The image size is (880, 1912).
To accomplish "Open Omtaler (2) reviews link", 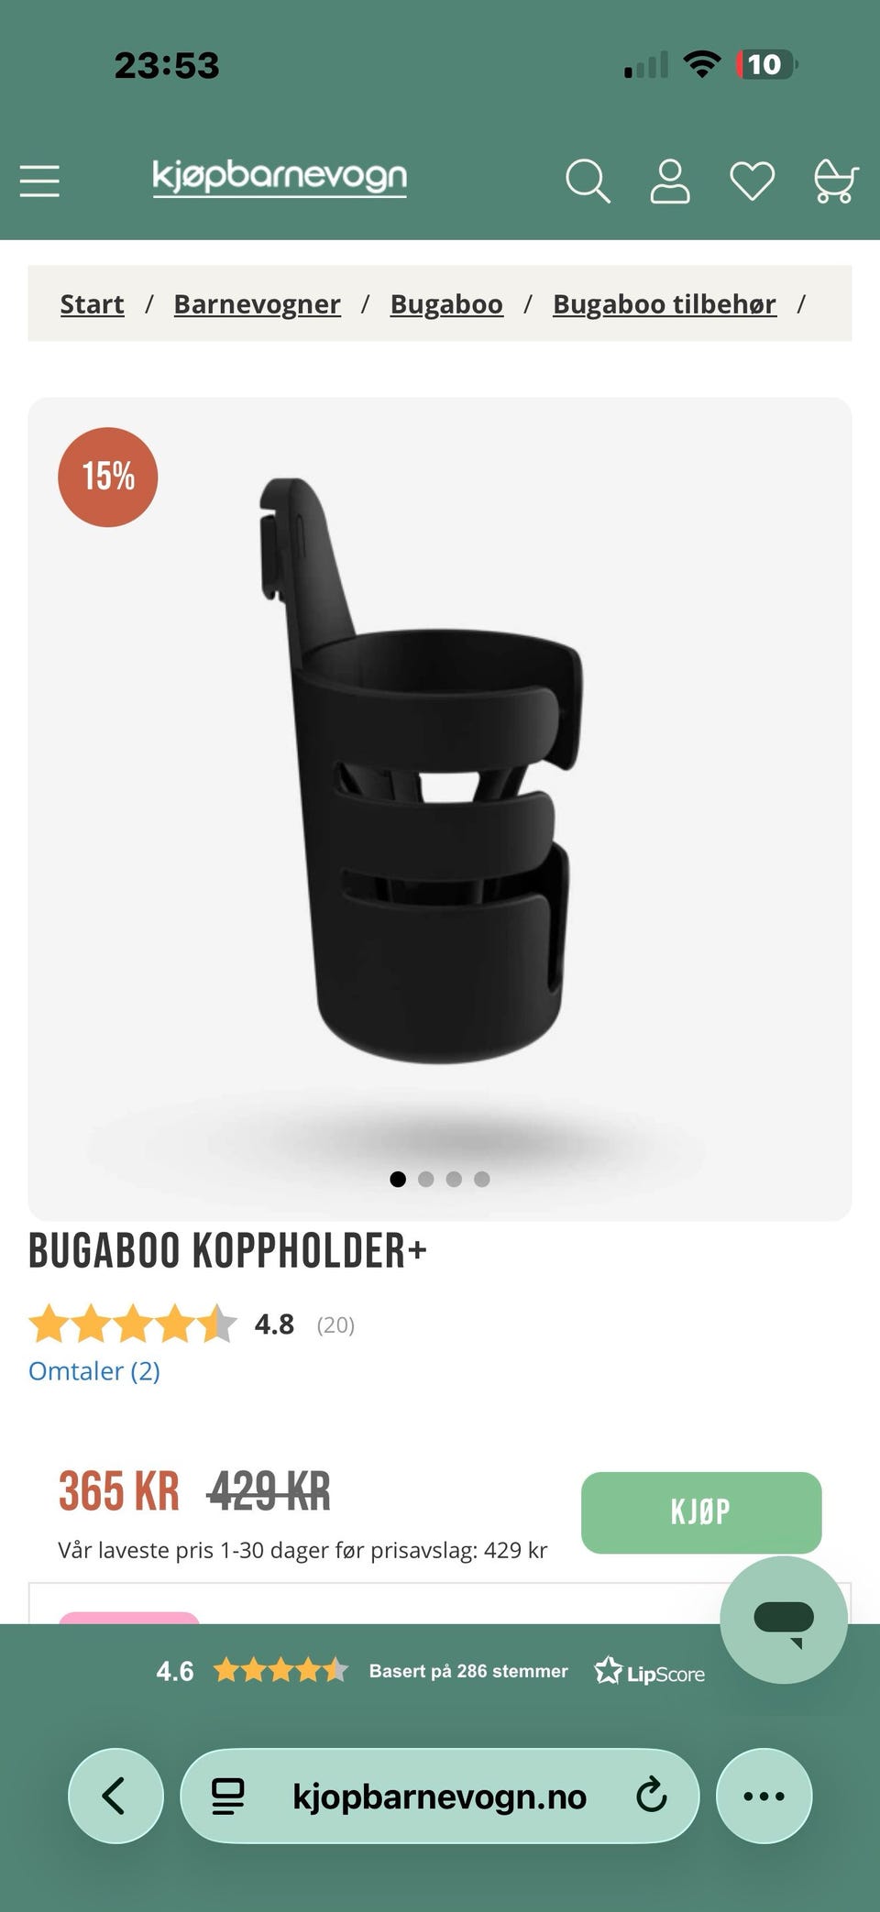I will coord(94,1371).
